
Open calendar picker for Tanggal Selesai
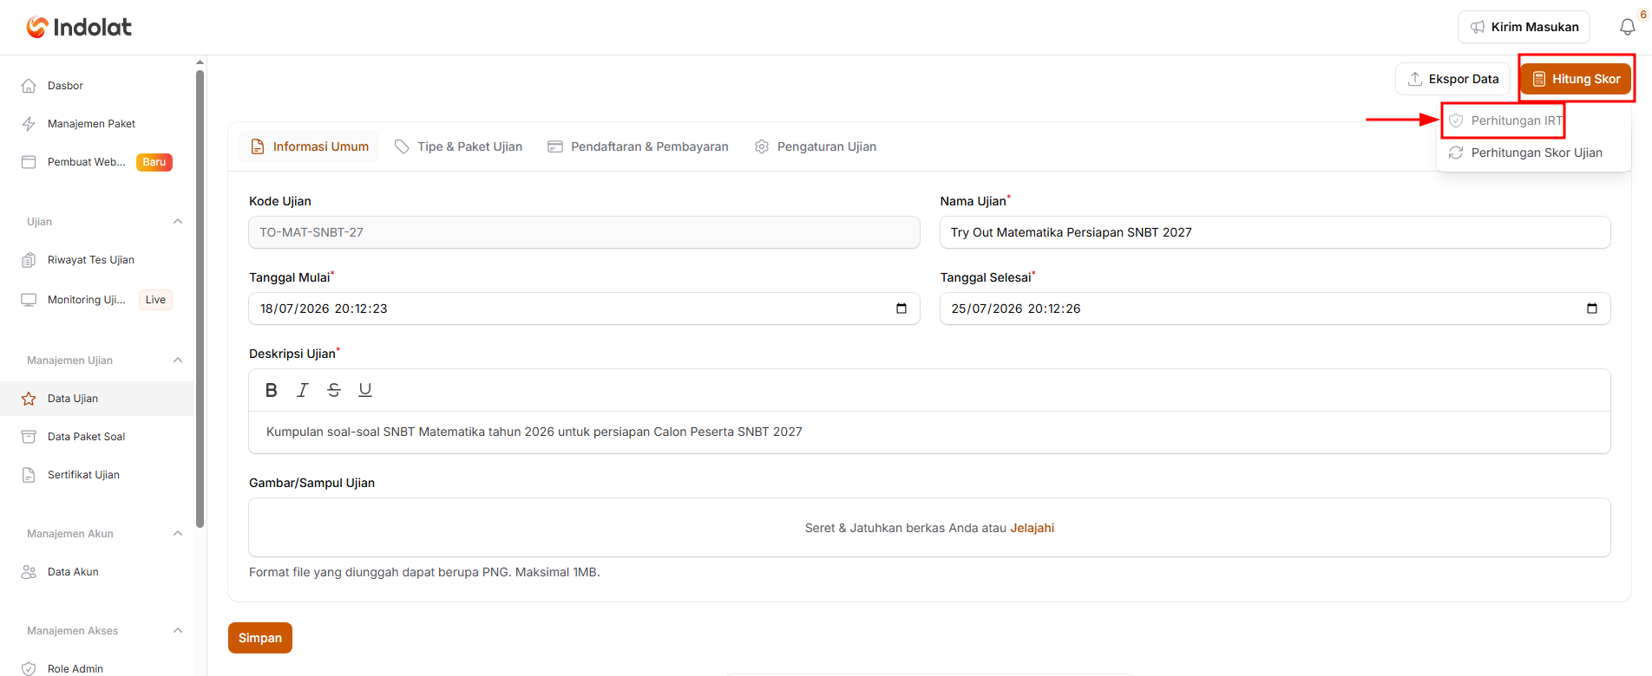(1592, 309)
